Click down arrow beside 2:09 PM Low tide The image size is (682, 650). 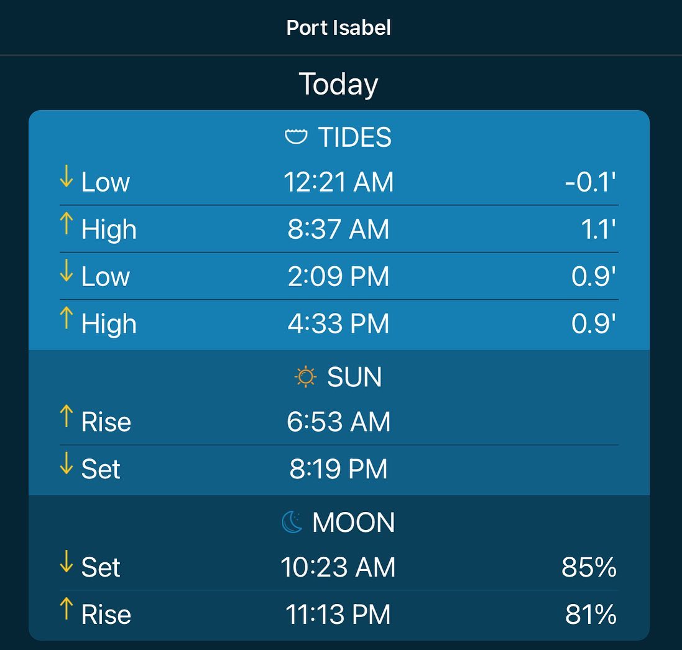click(66, 271)
